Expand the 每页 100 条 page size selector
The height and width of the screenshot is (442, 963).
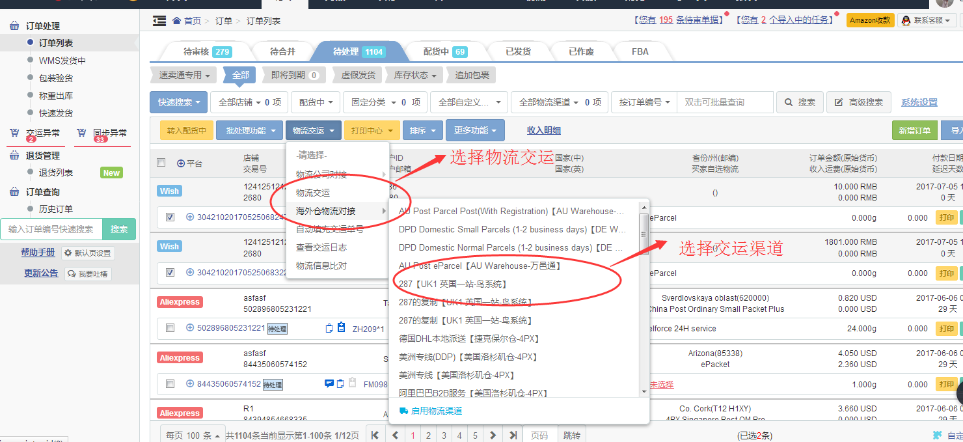(x=193, y=435)
